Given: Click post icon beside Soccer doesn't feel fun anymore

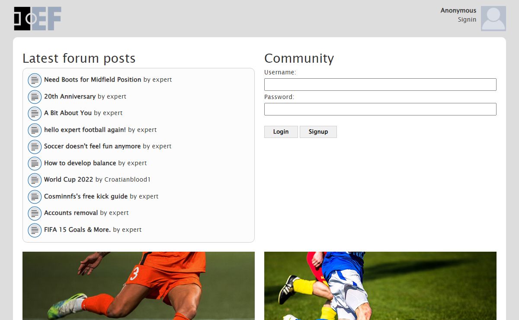Looking at the screenshot, I should point(35,147).
